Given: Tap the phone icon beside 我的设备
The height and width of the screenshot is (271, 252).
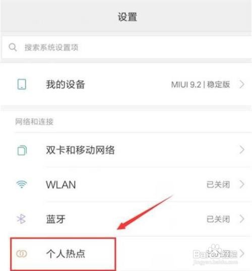Looking at the screenshot, I should tap(22, 84).
